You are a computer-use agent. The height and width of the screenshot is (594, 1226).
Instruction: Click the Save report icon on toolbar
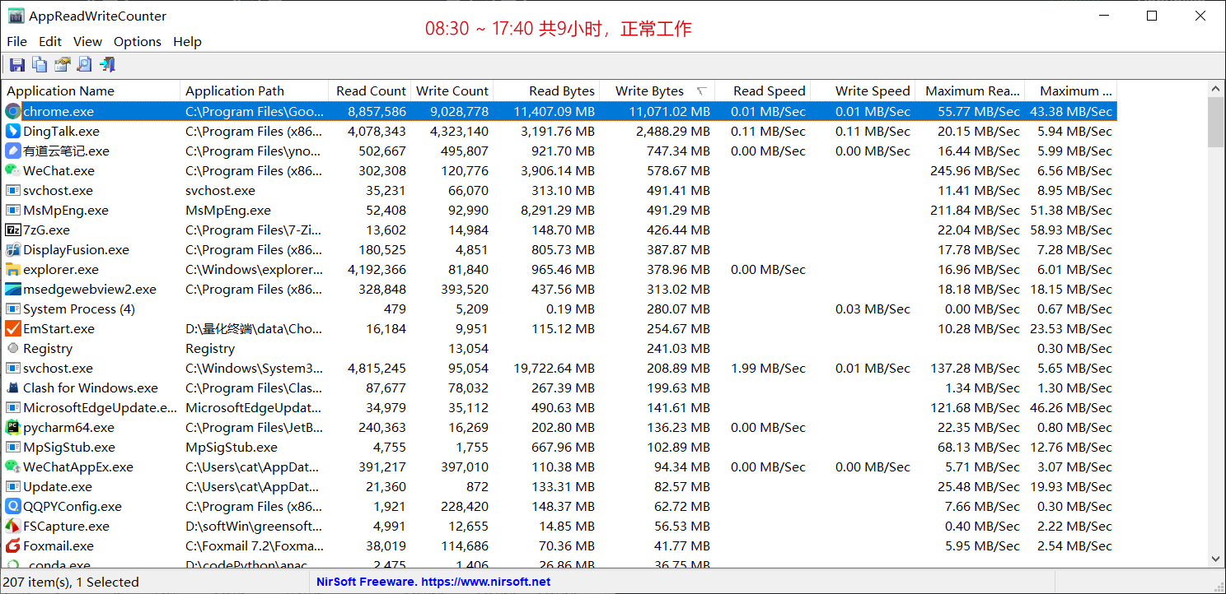click(16, 64)
